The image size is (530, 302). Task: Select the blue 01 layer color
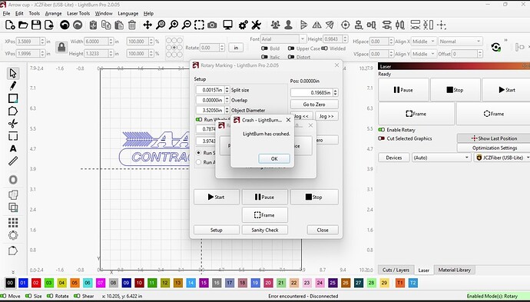(x=23, y=283)
